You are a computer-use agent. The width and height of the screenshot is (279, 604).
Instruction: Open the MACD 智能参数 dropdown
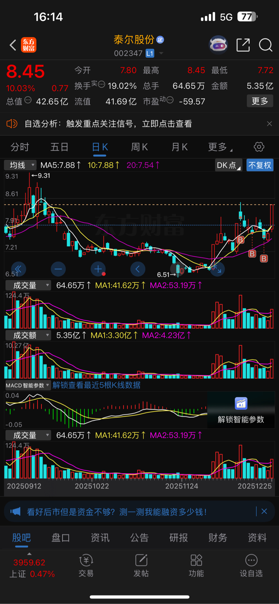coord(28,385)
